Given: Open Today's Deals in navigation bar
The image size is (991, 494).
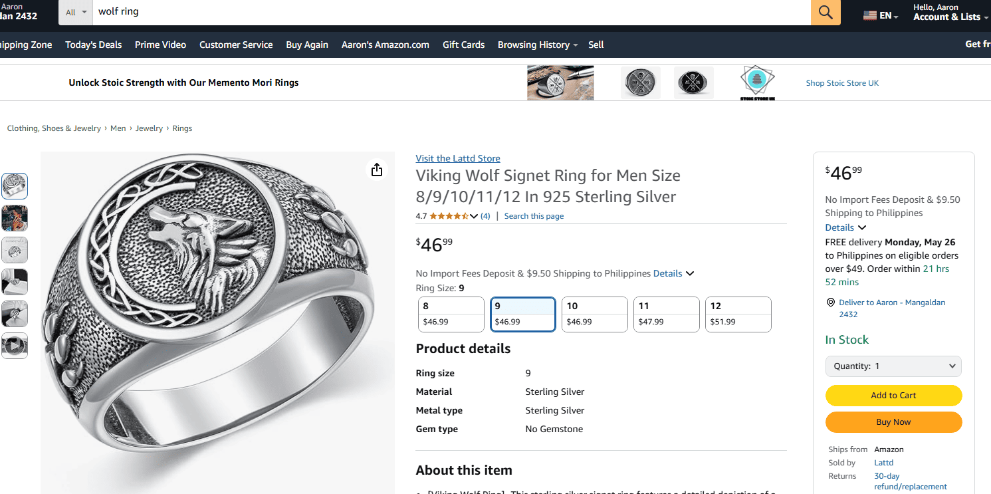Looking at the screenshot, I should click(94, 45).
